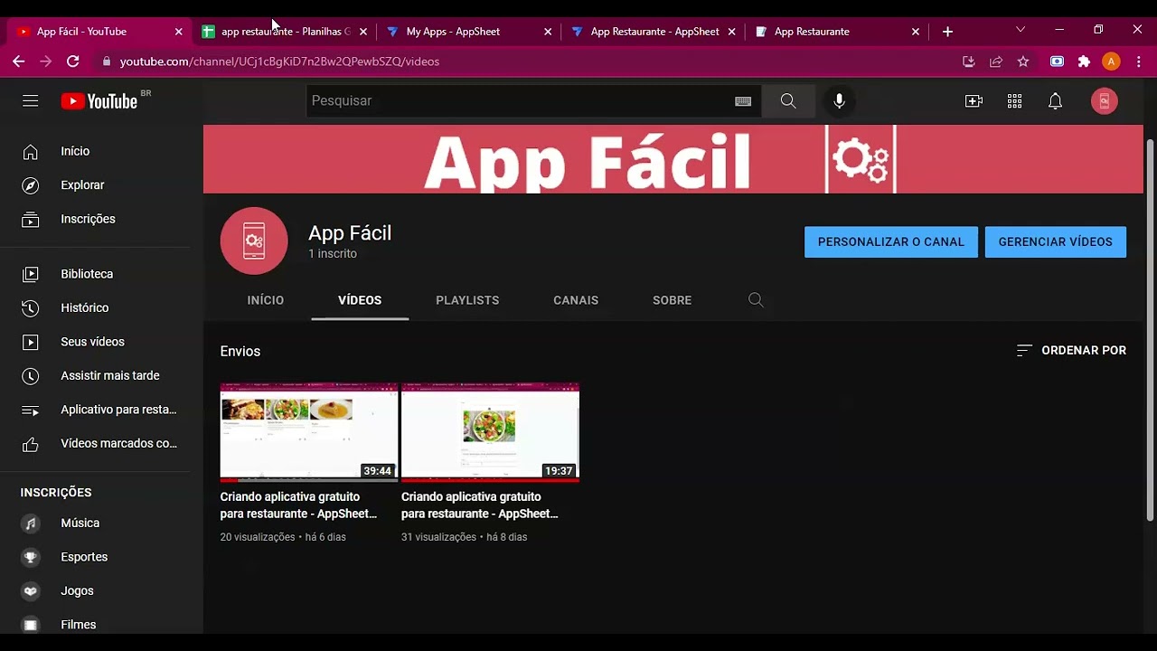Click the share page icon in address bar

coord(996,61)
